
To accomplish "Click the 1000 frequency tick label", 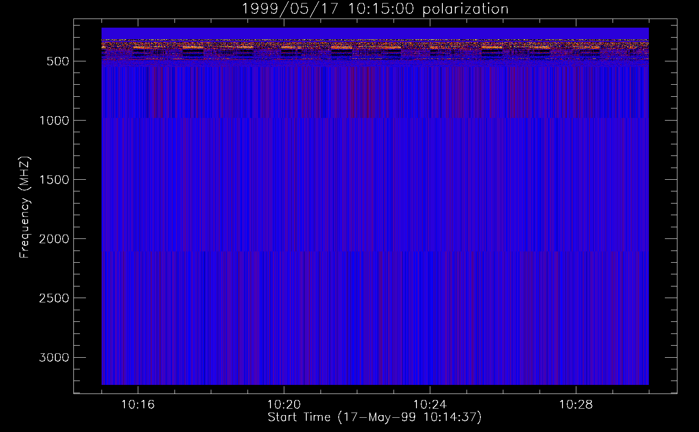I will click(54, 121).
